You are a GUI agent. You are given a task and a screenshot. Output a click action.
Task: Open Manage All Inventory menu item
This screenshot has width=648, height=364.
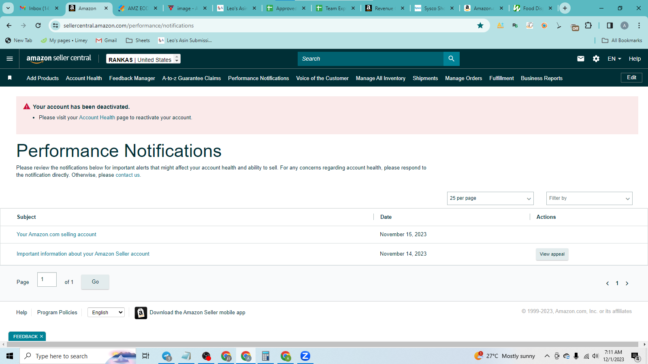pos(381,78)
